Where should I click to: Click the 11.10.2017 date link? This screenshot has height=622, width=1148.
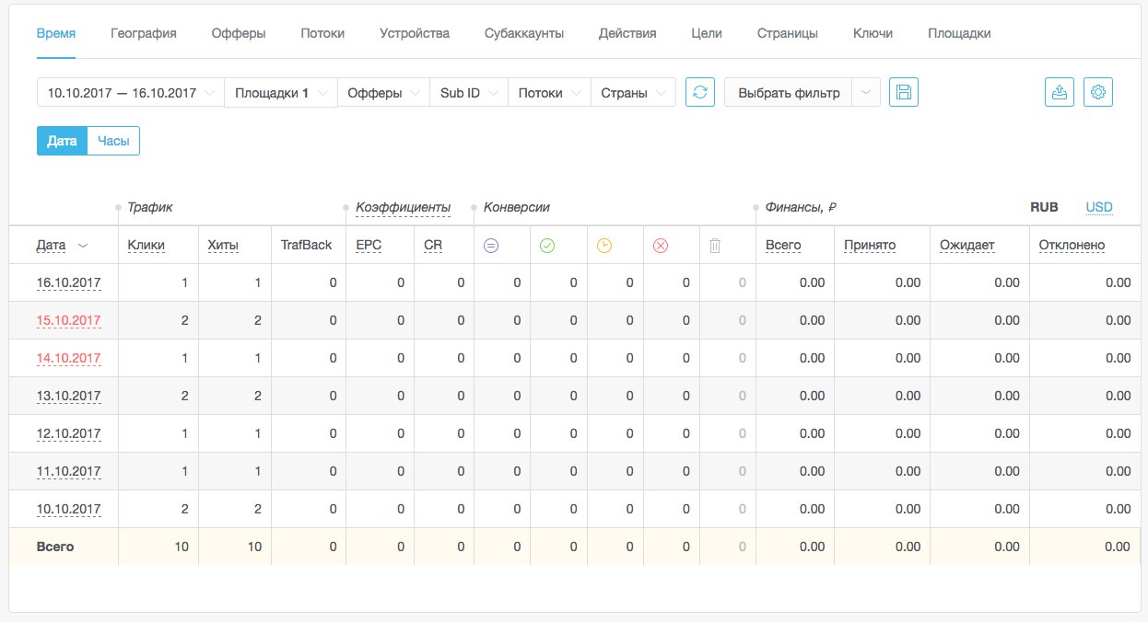tap(69, 472)
